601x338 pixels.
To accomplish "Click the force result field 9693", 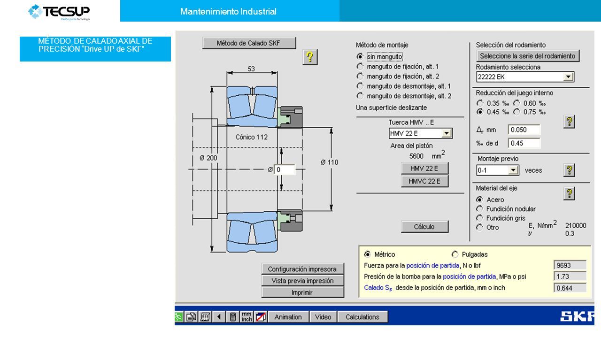I will point(570,265).
